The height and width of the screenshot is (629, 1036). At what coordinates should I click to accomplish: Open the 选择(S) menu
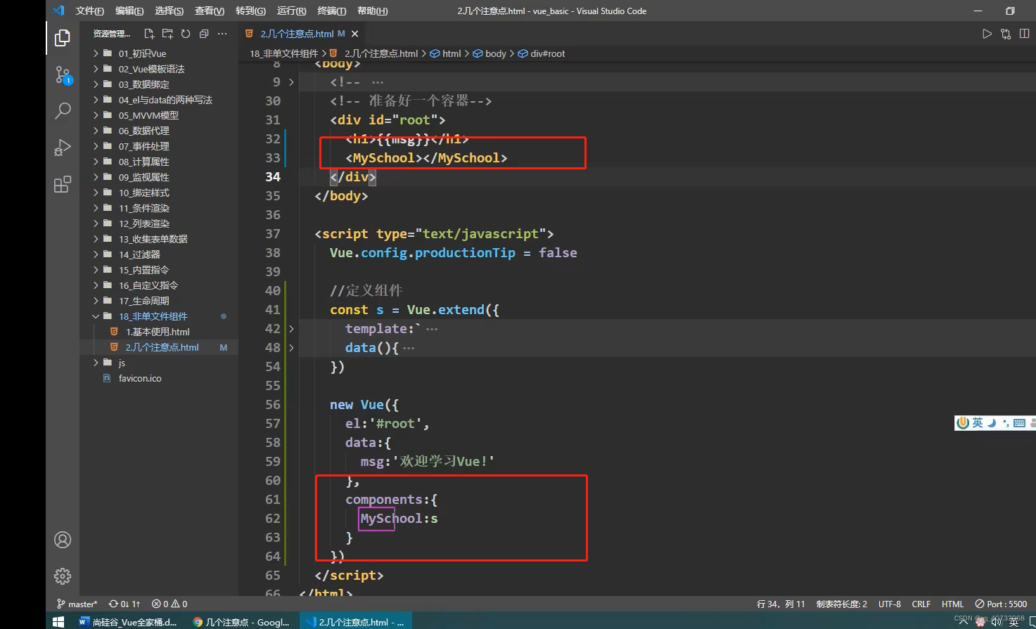coord(170,11)
